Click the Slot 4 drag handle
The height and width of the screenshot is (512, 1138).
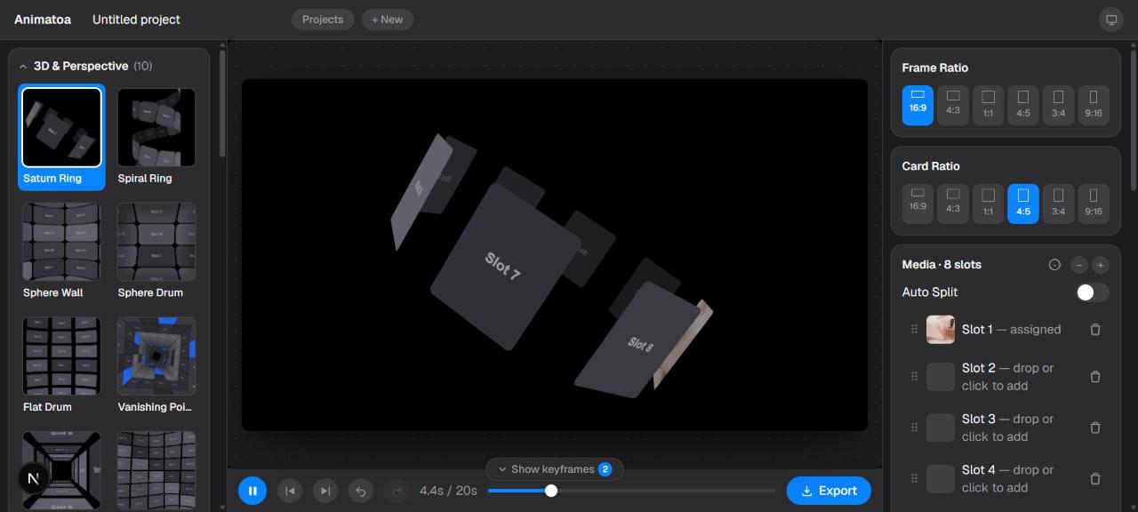(x=914, y=479)
